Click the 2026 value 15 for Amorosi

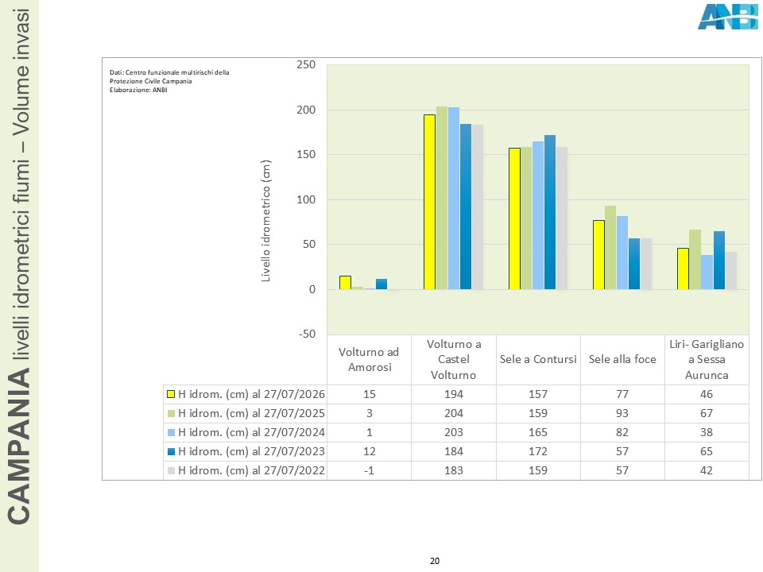point(370,394)
